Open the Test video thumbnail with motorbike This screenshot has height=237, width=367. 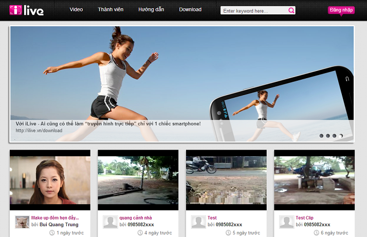(x=226, y=180)
